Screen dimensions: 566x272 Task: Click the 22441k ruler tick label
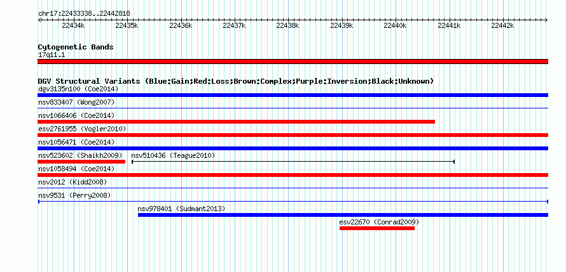click(449, 25)
